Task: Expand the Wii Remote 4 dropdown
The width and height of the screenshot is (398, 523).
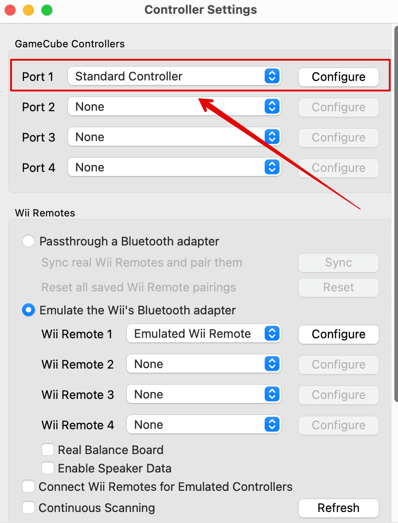Action: (203, 425)
